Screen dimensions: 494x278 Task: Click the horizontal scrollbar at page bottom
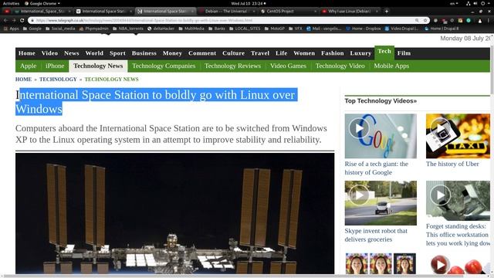233,276
